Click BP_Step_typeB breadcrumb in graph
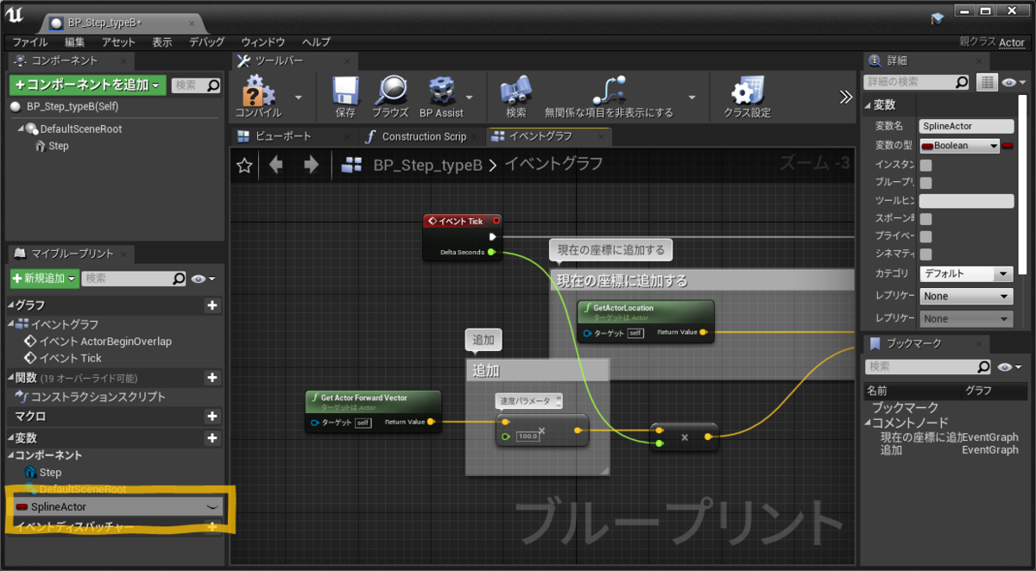1036x571 pixels. [x=427, y=165]
